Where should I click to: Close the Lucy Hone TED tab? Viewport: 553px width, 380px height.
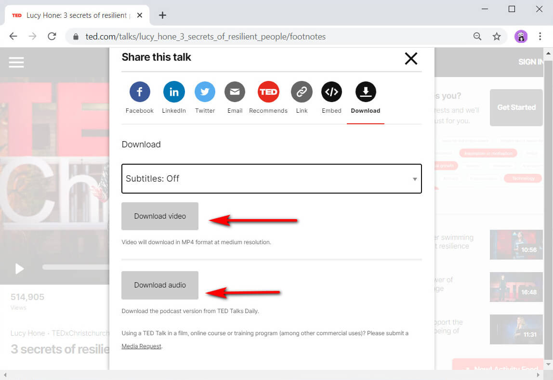point(140,15)
